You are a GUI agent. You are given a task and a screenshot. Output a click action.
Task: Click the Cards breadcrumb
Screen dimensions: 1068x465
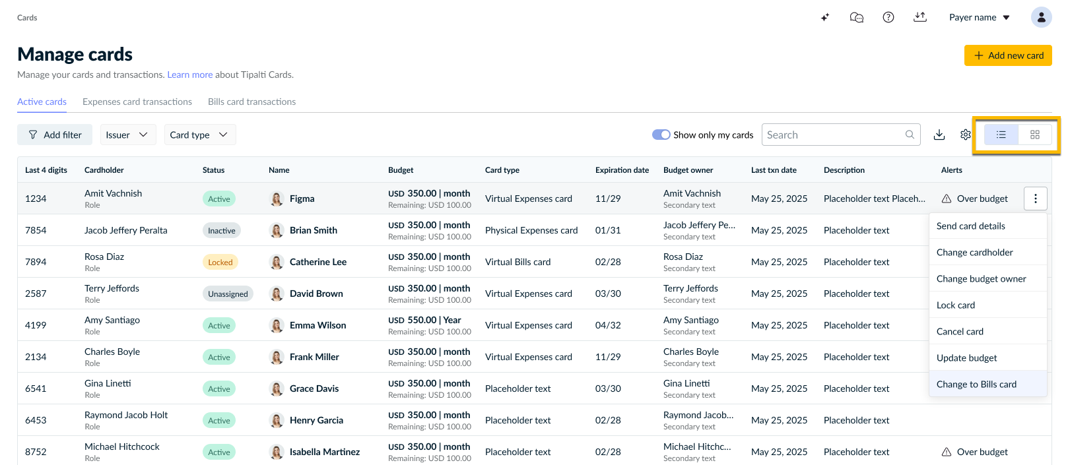(27, 18)
